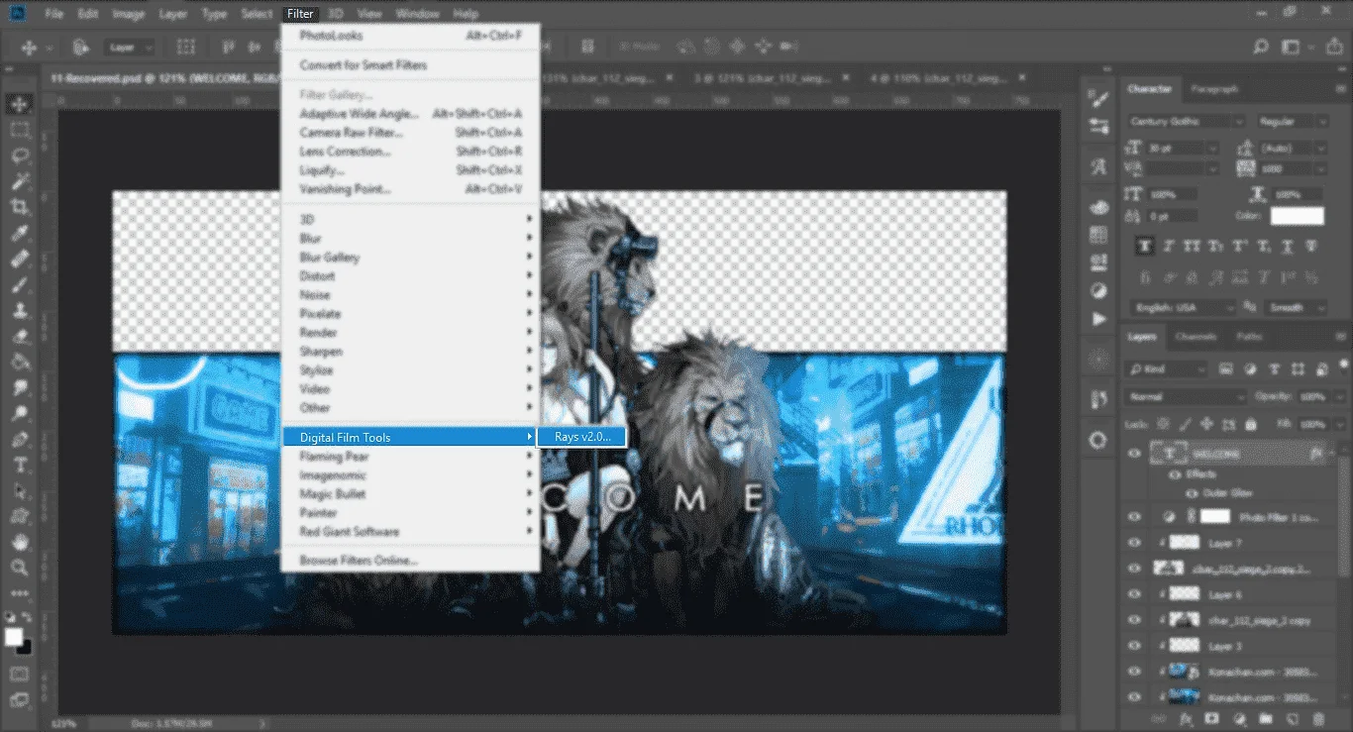Hide Layer 6
The width and height of the screenshot is (1353, 732).
pos(1135,594)
